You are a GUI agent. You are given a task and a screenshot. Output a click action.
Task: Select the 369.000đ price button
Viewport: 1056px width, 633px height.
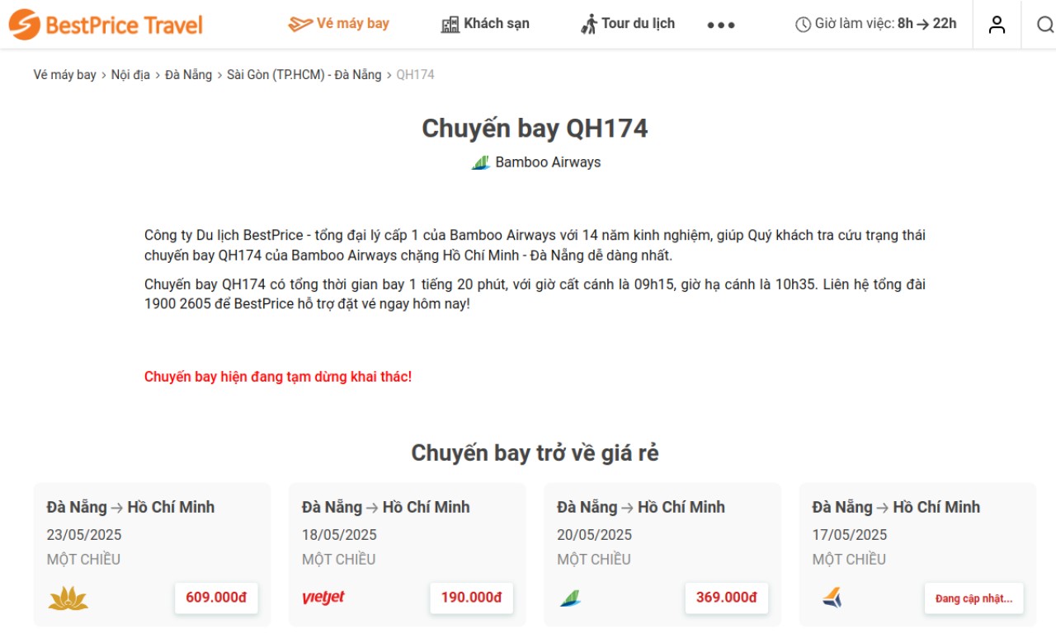[726, 598]
